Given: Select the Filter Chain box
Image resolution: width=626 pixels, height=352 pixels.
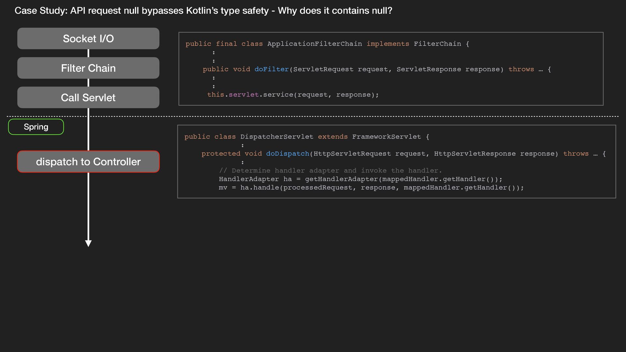Looking at the screenshot, I should tap(88, 68).
